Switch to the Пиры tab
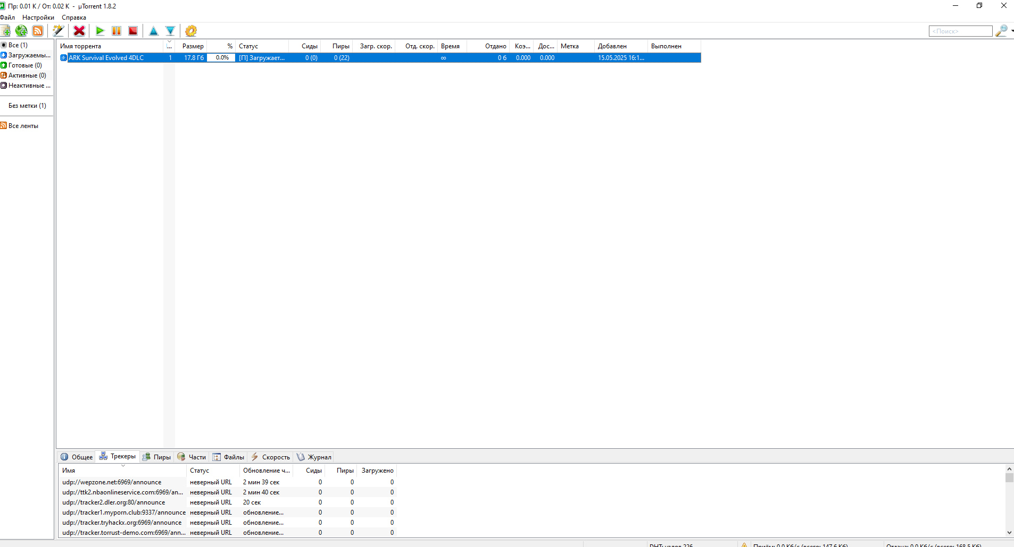 [x=156, y=457]
